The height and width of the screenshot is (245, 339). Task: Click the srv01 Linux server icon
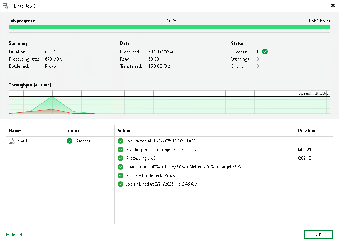click(12, 141)
